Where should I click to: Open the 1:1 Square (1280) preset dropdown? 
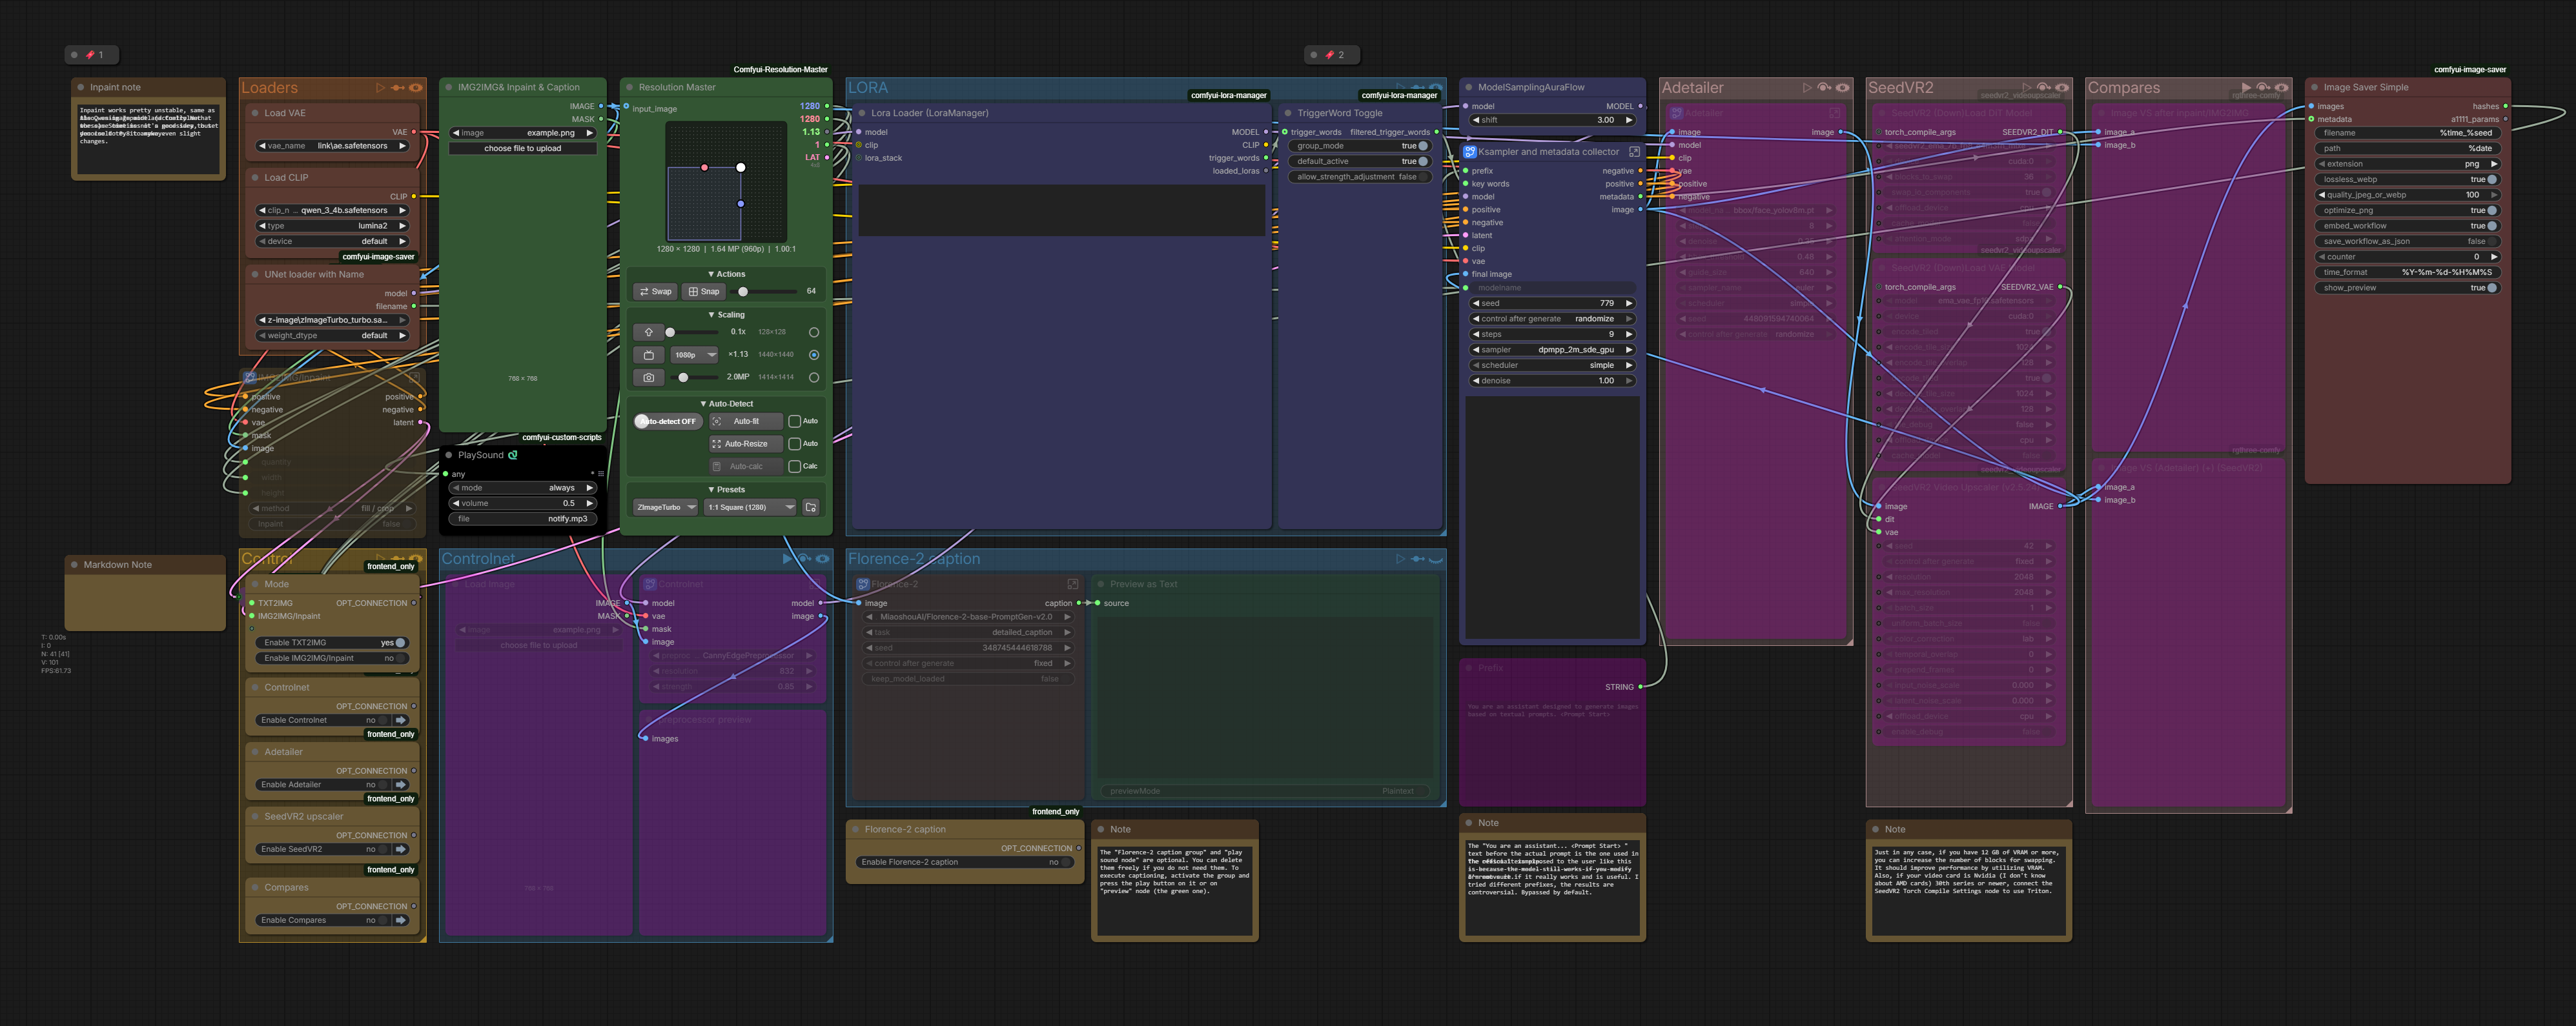(x=750, y=507)
